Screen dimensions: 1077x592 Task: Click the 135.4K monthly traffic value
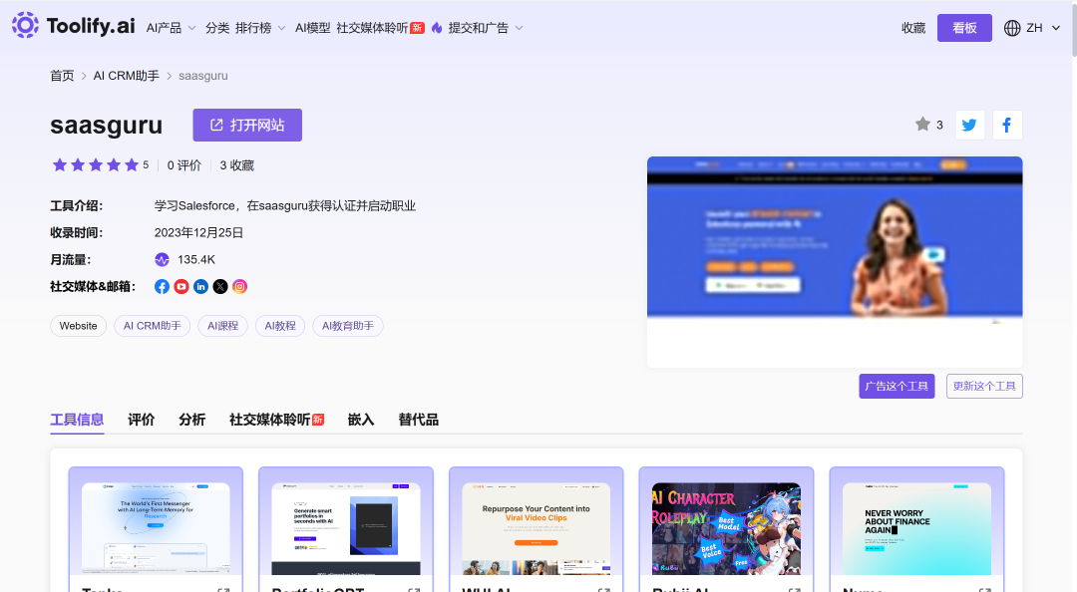tap(196, 259)
